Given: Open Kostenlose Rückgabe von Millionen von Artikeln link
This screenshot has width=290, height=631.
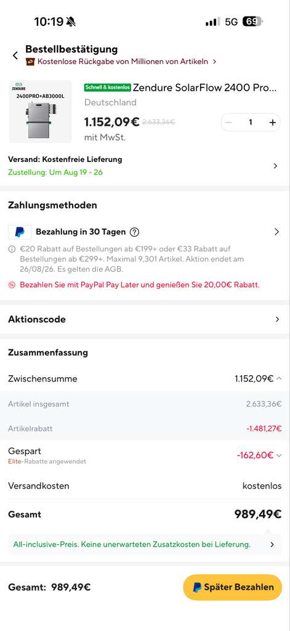Looking at the screenshot, I should point(121,62).
